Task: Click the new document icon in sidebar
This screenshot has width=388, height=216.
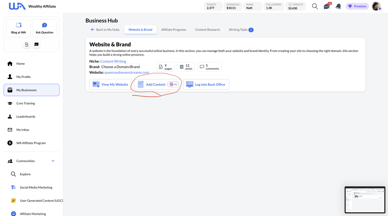Action: click(x=26, y=45)
